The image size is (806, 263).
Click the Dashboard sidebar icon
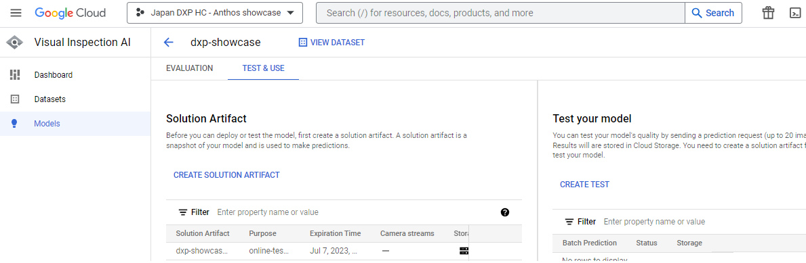click(15, 75)
